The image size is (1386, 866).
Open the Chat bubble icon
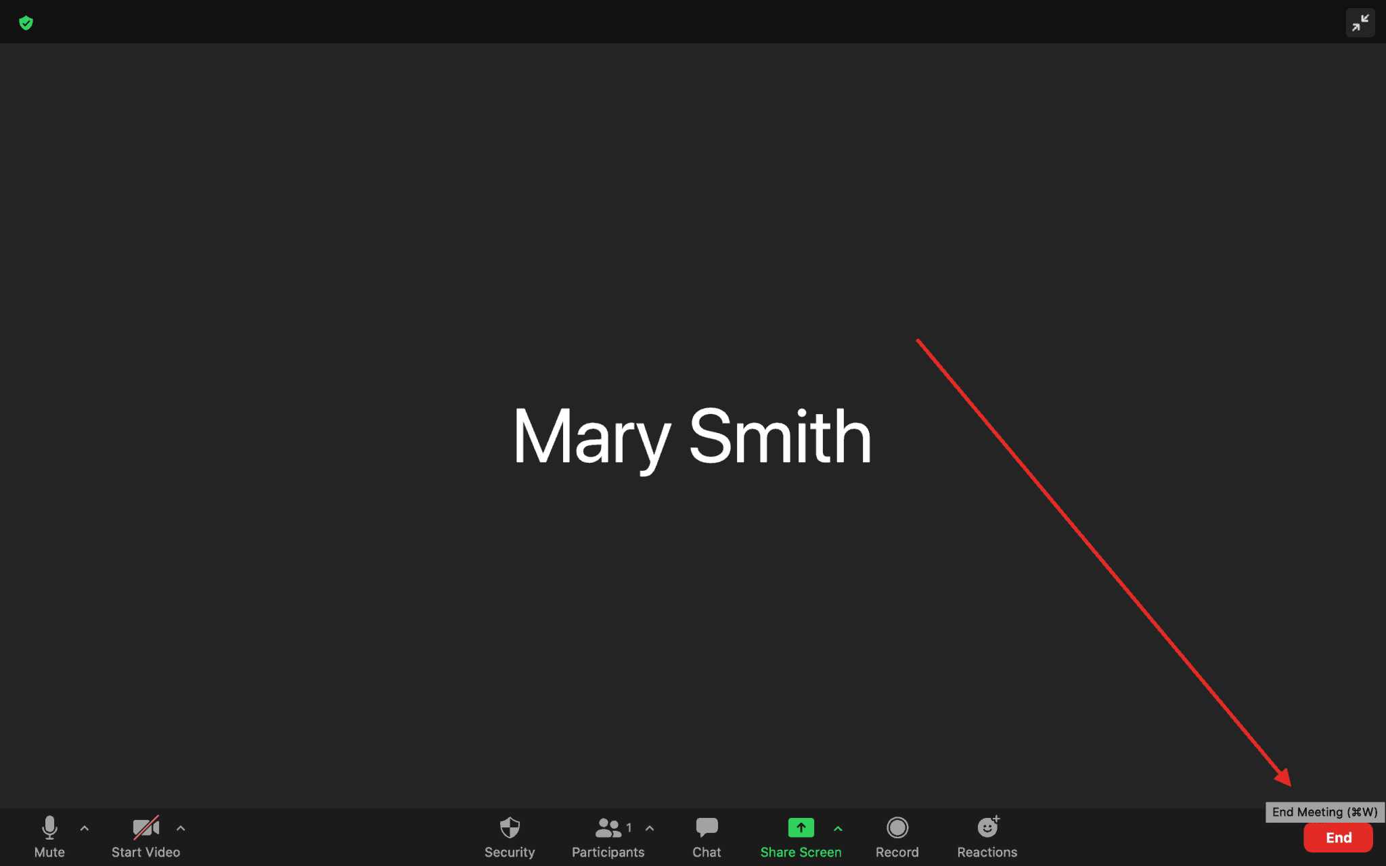click(x=707, y=827)
